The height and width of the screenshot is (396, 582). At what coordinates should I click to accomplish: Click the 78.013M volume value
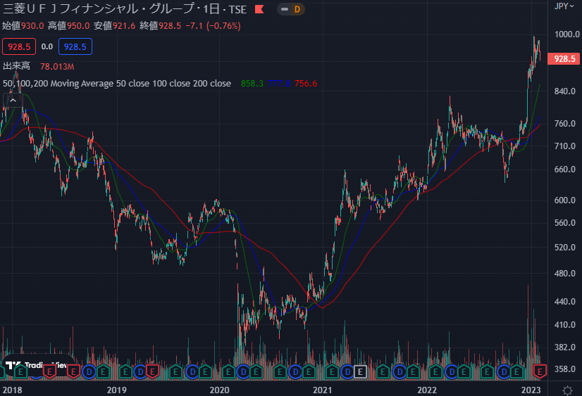tap(57, 66)
